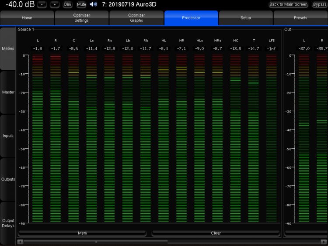Toggle the Dim button

(x=67, y=4)
